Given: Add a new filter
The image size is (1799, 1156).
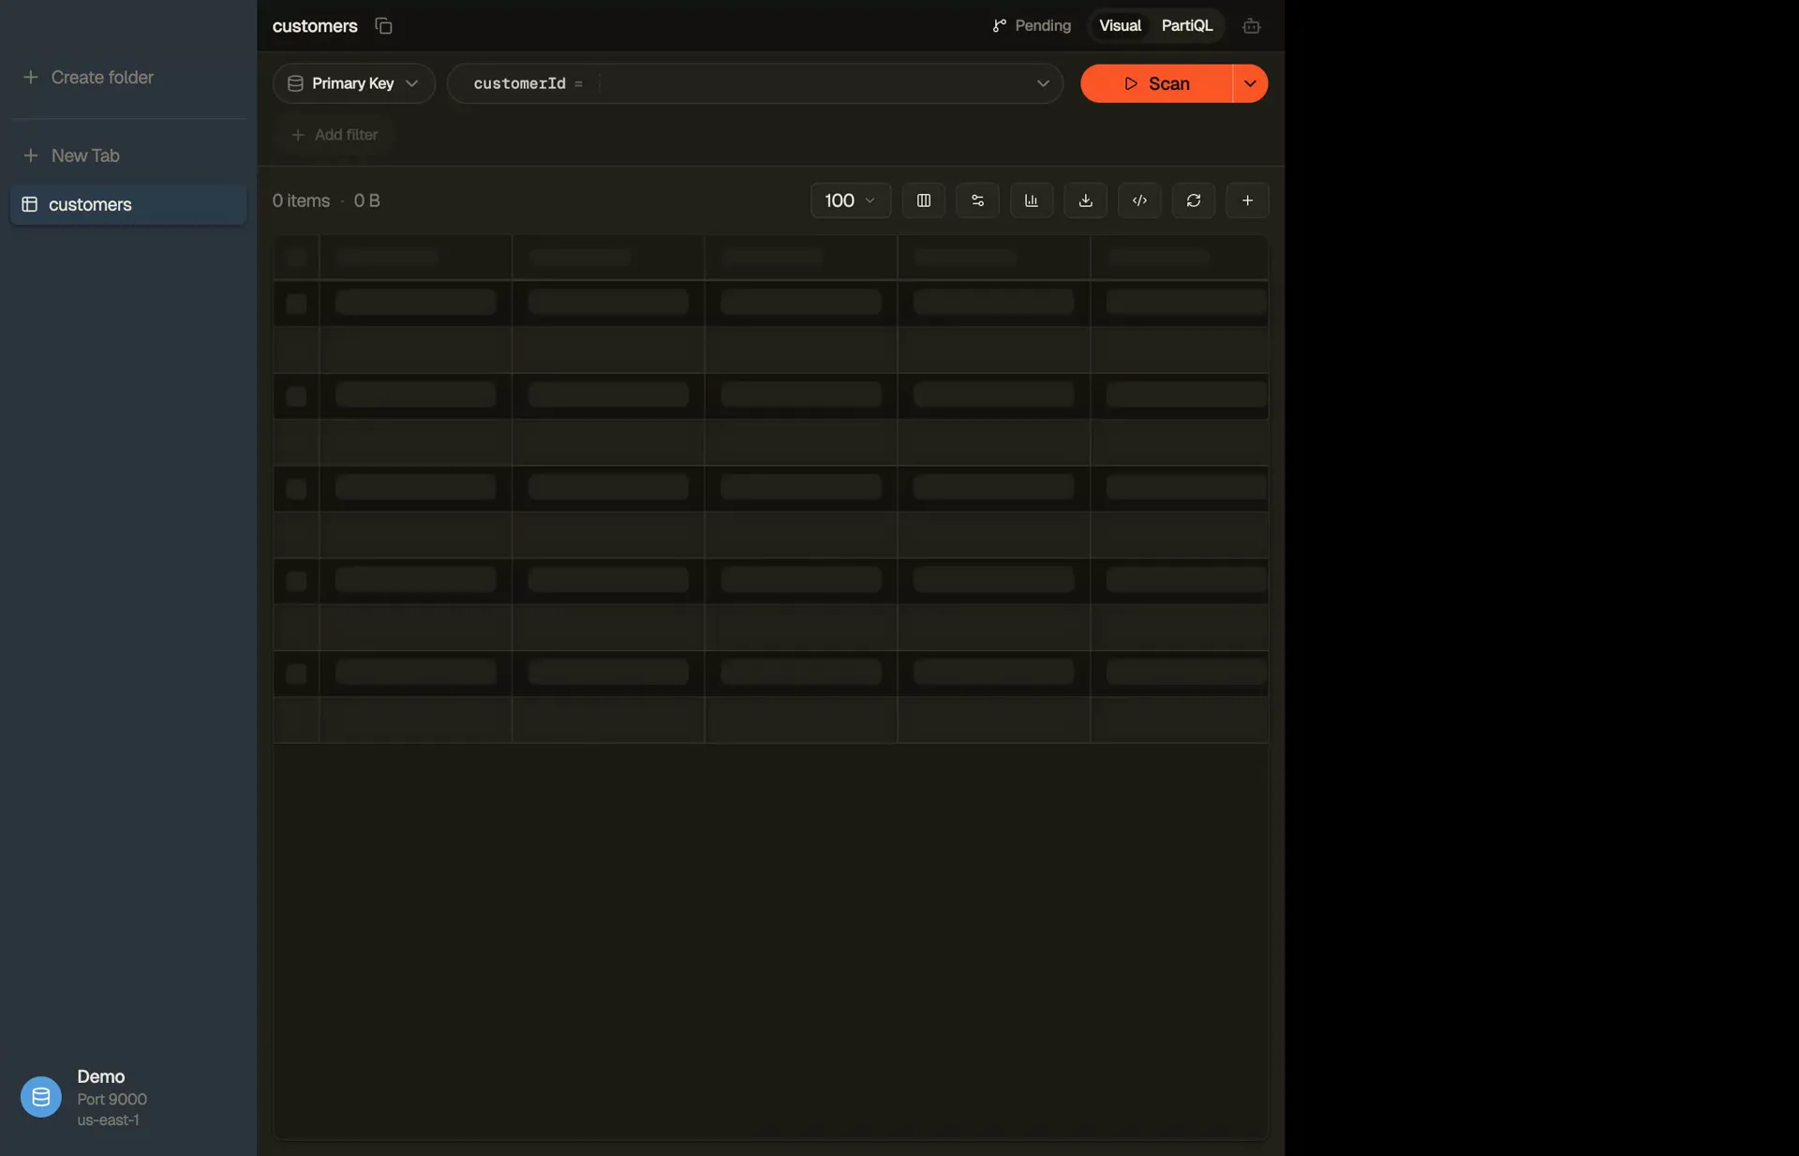Looking at the screenshot, I should [x=335, y=135].
